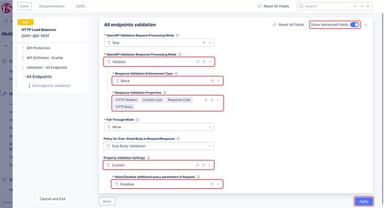Select API Protection in the sidebar tree
384x208 pixels.
tap(38, 48)
